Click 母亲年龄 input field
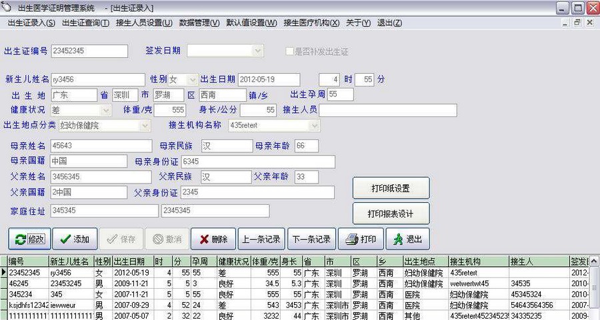This screenshot has height=320, width=600. coord(307,146)
